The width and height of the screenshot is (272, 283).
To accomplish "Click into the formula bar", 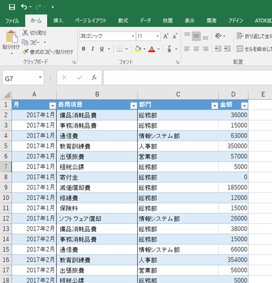I will pyautogui.click(x=188, y=78).
